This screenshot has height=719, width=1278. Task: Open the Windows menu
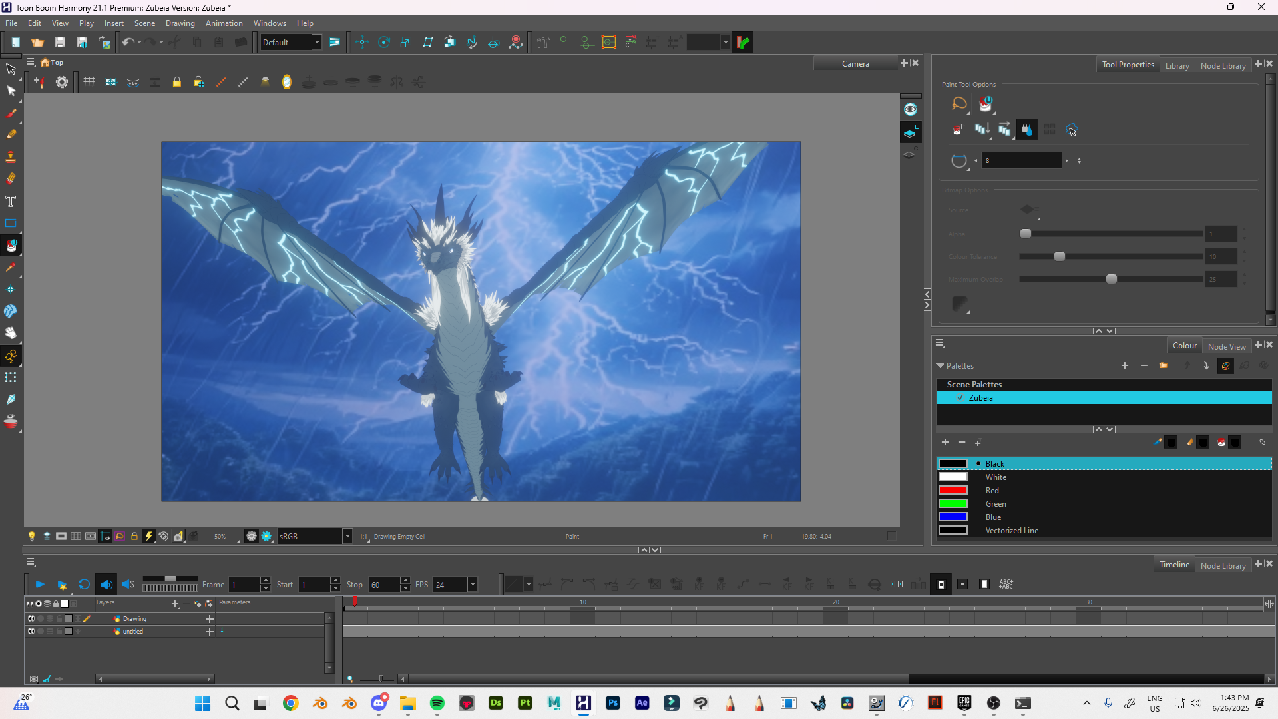click(270, 23)
